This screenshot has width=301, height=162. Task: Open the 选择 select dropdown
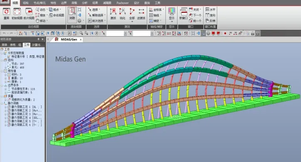pyautogui.click(x=94, y=10)
